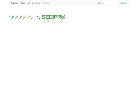Click the Navbar brand link

pos(14,3)
